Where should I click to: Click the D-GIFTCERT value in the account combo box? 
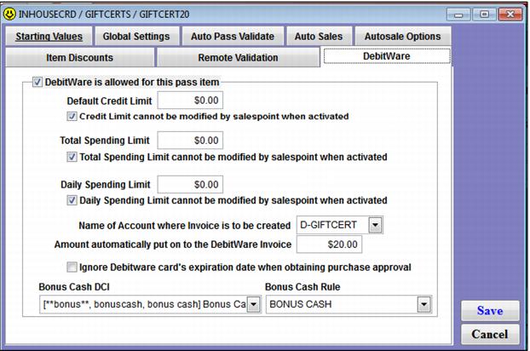328,225
